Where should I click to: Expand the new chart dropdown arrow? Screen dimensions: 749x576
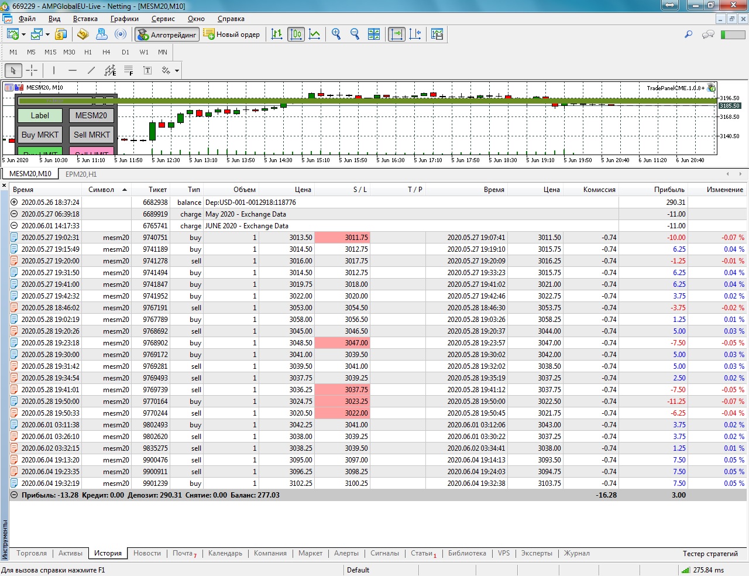point(23,35)
